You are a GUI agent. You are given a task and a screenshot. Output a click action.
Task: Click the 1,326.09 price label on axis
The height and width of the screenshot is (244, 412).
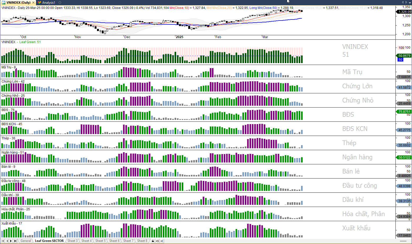[x=404, y=12]
